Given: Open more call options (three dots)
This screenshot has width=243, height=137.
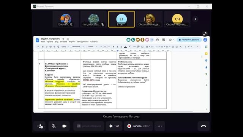Looking at the screenshot, I should [159, 126].
